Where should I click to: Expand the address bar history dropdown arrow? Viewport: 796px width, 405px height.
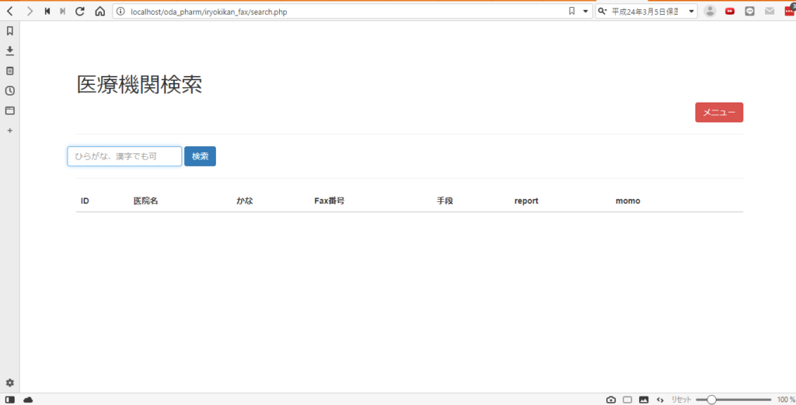[x=586, y=12]
